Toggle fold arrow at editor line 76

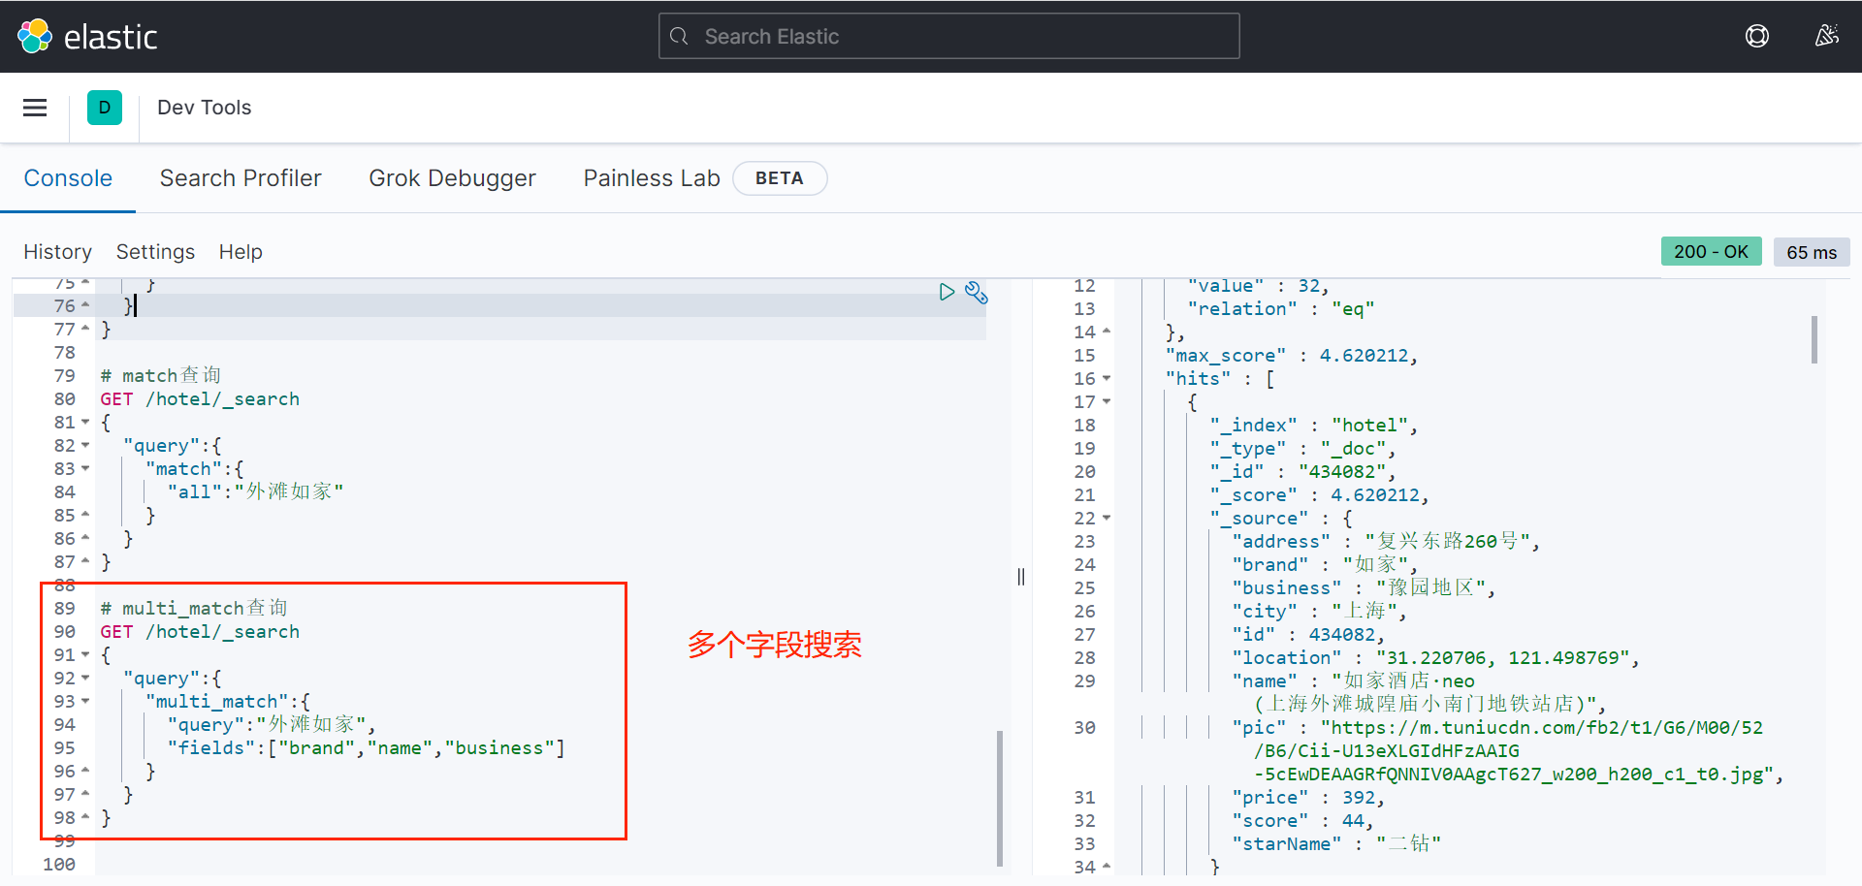coord(85,305)
